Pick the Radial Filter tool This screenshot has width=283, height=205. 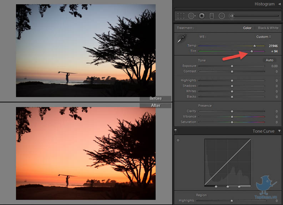pos(222,16)
